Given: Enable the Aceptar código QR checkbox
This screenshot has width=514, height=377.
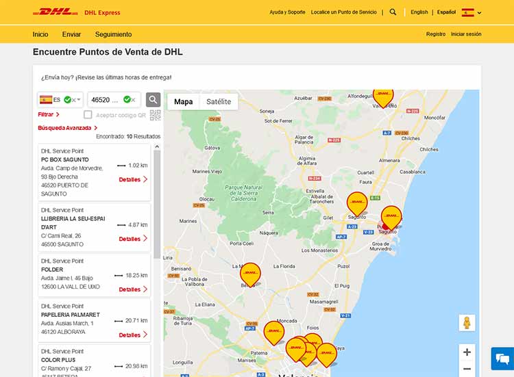Looking at the screenshot, I should click(88, 115).
